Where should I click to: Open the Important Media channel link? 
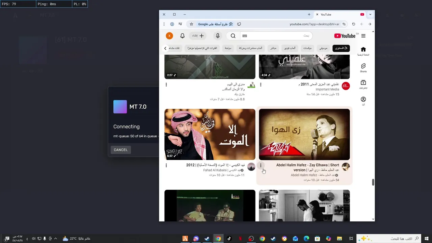coord(327,89)
